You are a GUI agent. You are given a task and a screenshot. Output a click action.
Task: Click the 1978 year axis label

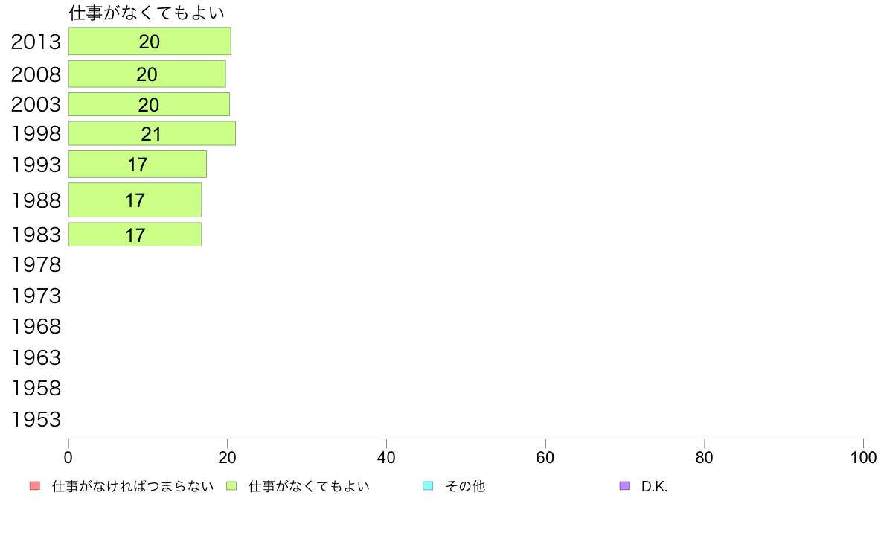tap(36, 264)
